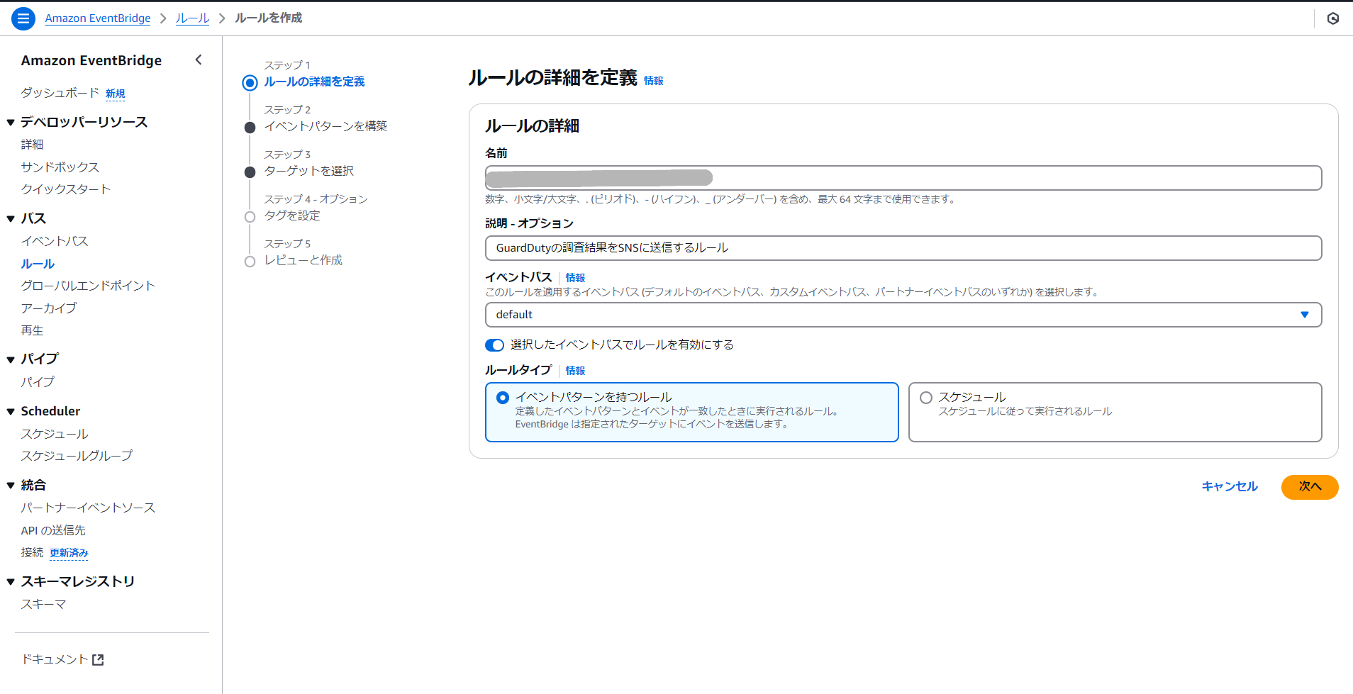Screen dimensions: 1353x694
Task: Open 情報 link beside イベントバス label
Action: (x=575, y=278)
